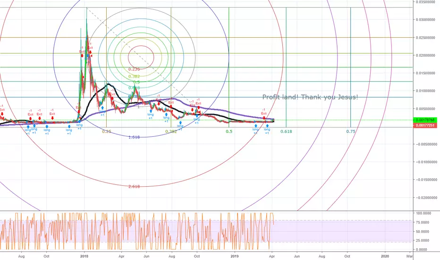Select the 1.618 Fib circle label
Screen dimensions: 440x260
(x=134, y=137)
